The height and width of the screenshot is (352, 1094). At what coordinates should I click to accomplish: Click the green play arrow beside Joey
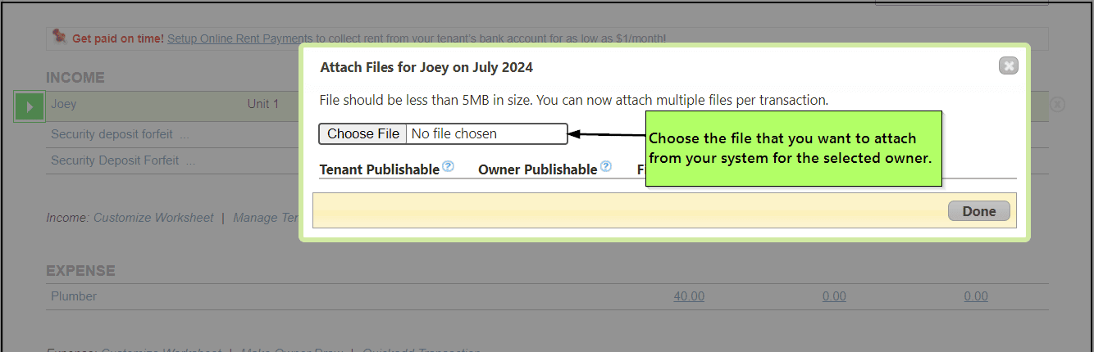pyautogui.click(x=30, y=106)
